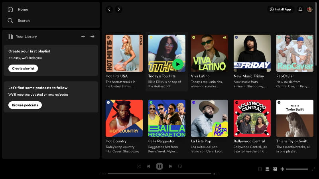Skip to previous track
319x179 pixels.
(x=148, y=166)
